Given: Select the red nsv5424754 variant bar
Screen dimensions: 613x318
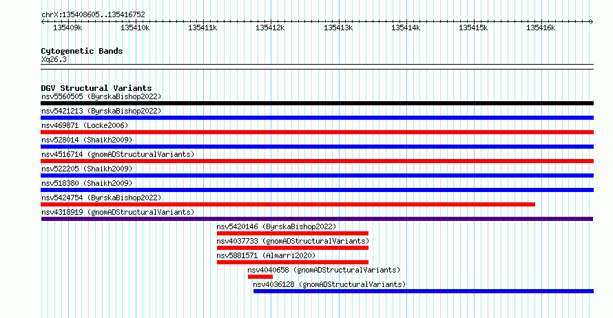Looking at the screenshot, I should click(x=288, y=204).
